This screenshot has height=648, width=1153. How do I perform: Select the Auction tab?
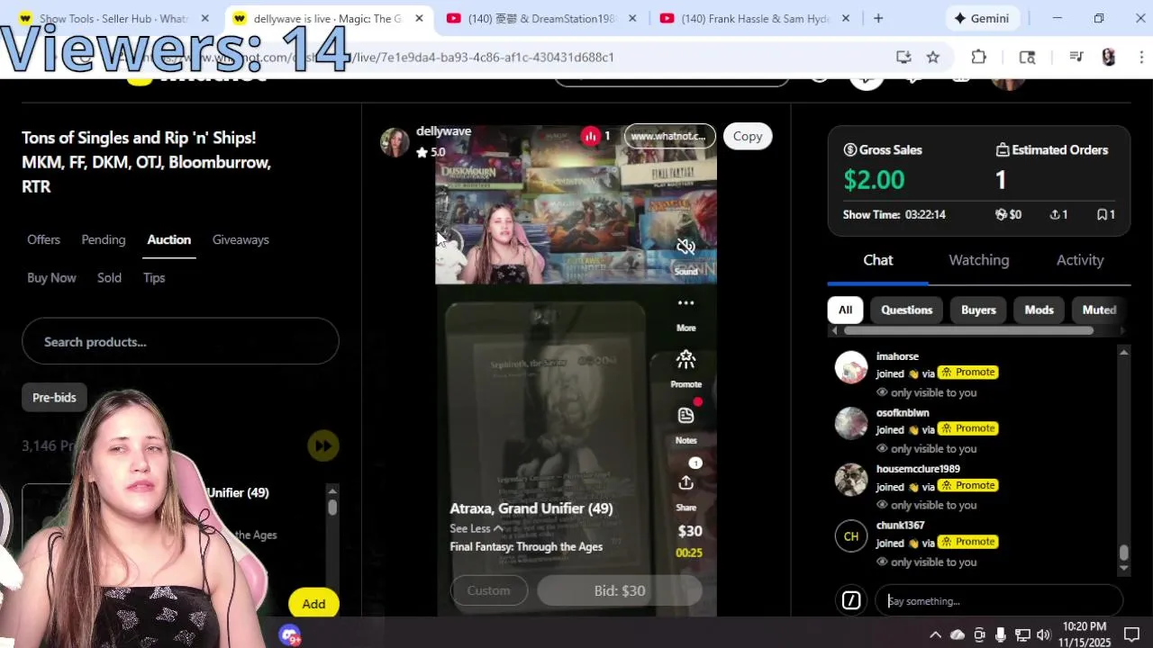tap(168, 239)
